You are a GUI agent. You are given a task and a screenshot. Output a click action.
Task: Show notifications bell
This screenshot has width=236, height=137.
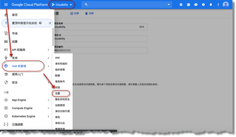coord(211,5)
